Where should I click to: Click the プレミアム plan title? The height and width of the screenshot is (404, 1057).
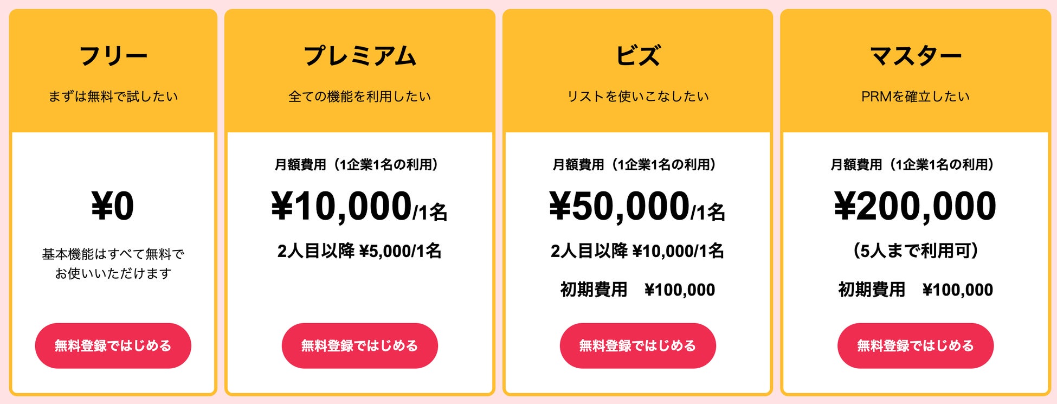pos(359,56)
